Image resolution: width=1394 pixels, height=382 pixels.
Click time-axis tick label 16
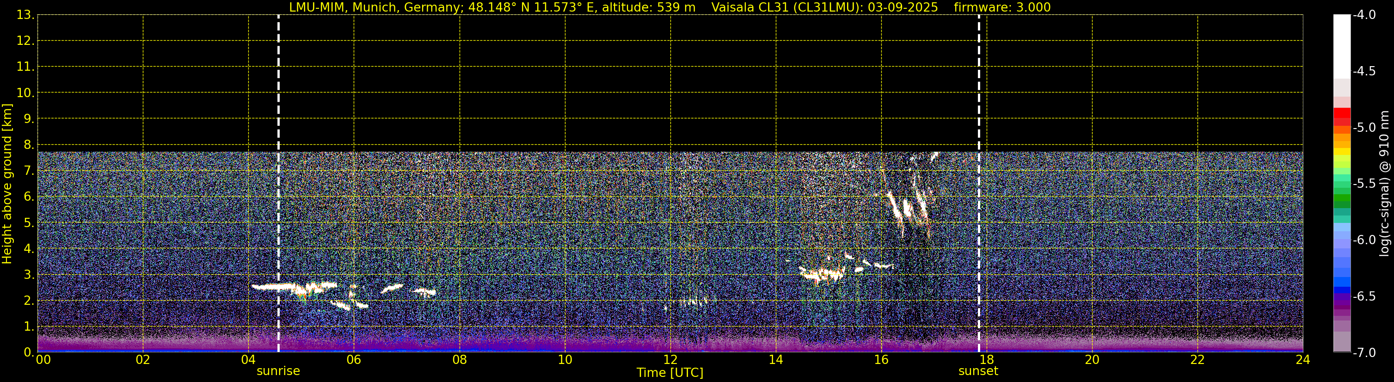click(882, 360)
